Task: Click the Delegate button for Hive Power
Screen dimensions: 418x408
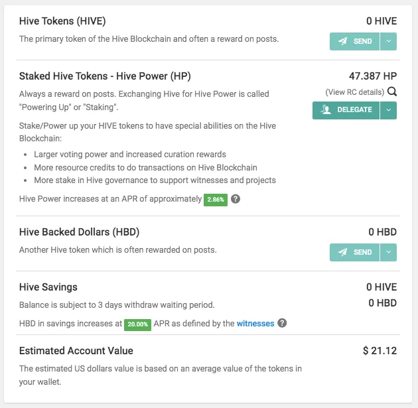Action: tap(346, 110)
